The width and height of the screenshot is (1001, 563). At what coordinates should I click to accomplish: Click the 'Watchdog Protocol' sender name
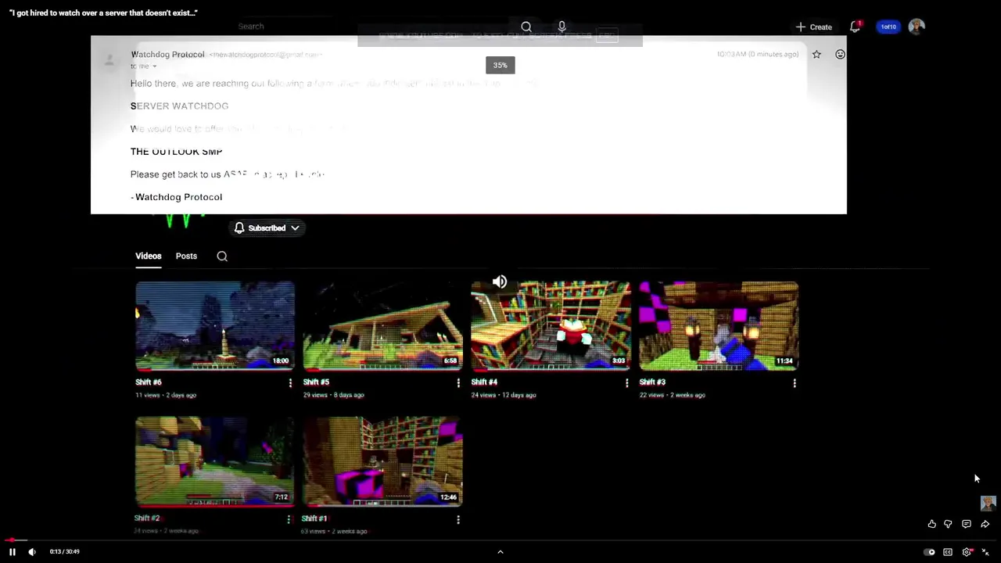167,55
